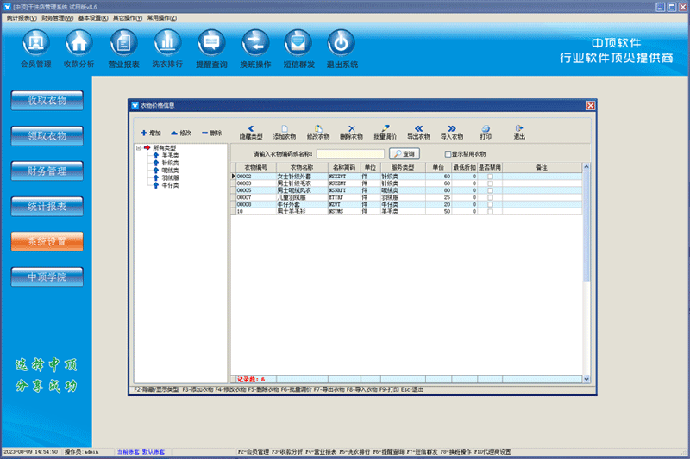
Task: Select 所有类型 root tree node
Action: [x=165, y=148]
